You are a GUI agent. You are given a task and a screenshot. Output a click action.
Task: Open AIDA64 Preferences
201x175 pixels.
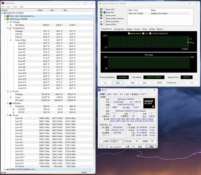172,82
